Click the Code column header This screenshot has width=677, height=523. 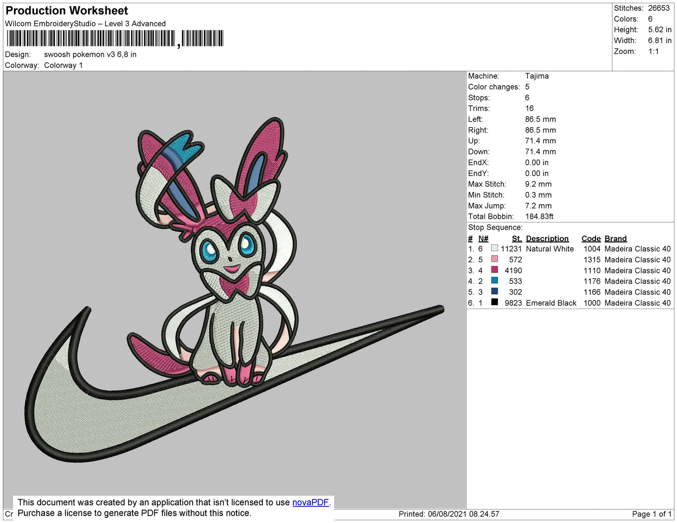(x=591, y=238)
